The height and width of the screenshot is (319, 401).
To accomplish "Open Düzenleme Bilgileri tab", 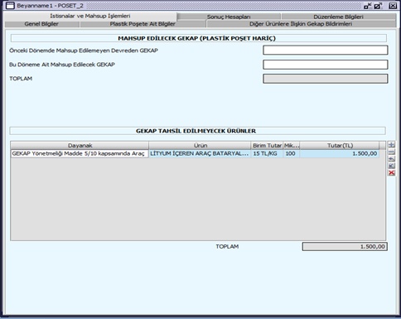I will 338,17.
